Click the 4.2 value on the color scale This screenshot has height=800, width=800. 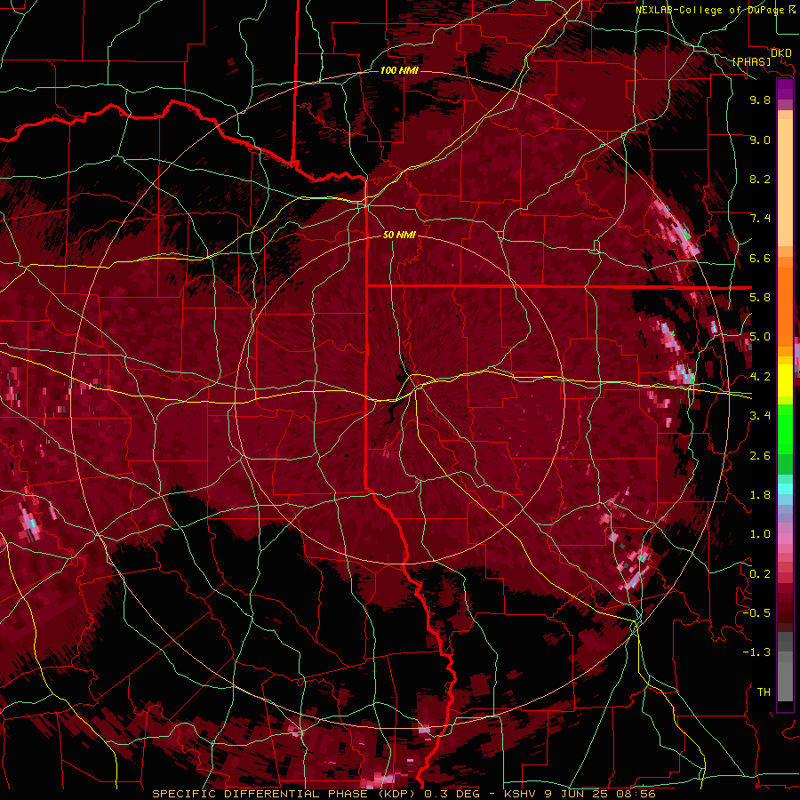(x=760, y=377)
